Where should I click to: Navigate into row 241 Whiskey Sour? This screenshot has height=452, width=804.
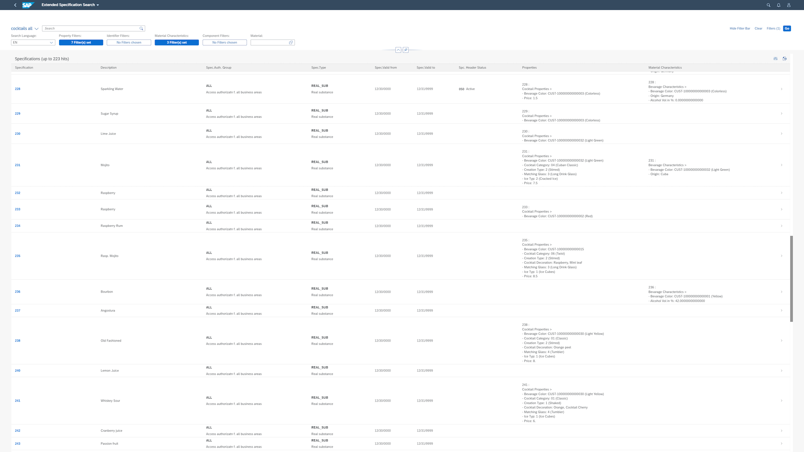pyautogui.click(x=781, y=401)
